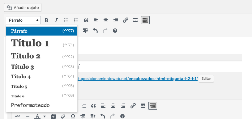Toggle the toolbar toggle button in lower toolbar
Viewport: 252px width, 119px height.
click(153, 106)
